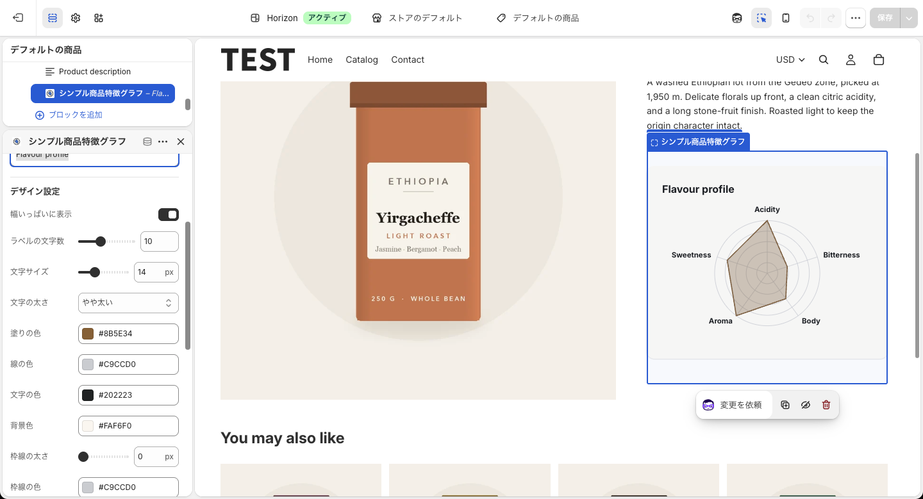Open the dynamic source database icon in the block header
923x499 pixels.
pyautogui.click(x=147, y=142)
